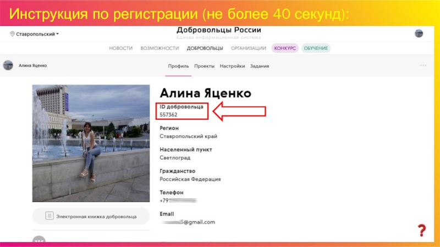Click the Добровольцы России site title
Screen dimensions: 440x247
tap(219, 30)
